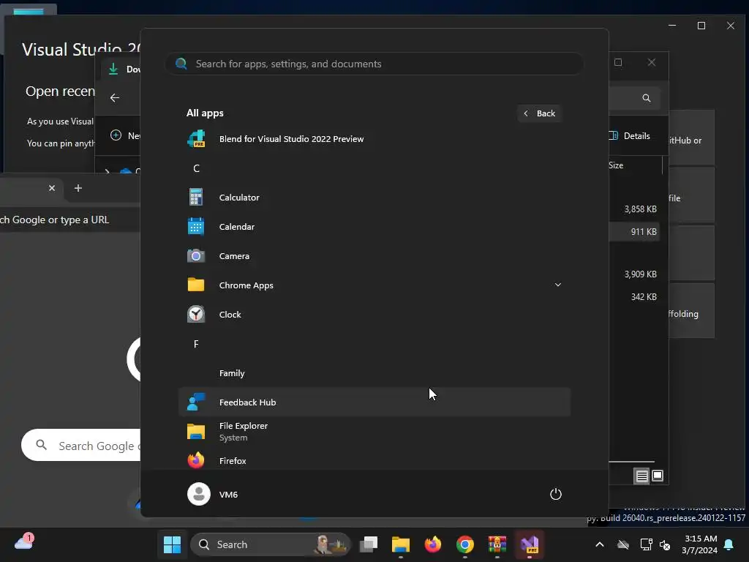Switch Explorer to large thumbnails view

point(658,476)
